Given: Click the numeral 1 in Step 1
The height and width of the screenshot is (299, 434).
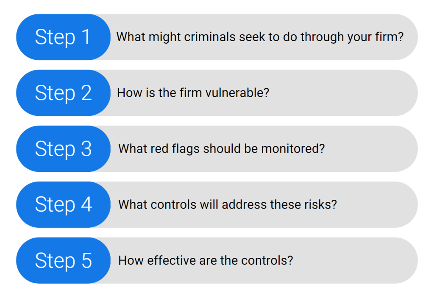Looking at the screenshot, I should [86, 37].
